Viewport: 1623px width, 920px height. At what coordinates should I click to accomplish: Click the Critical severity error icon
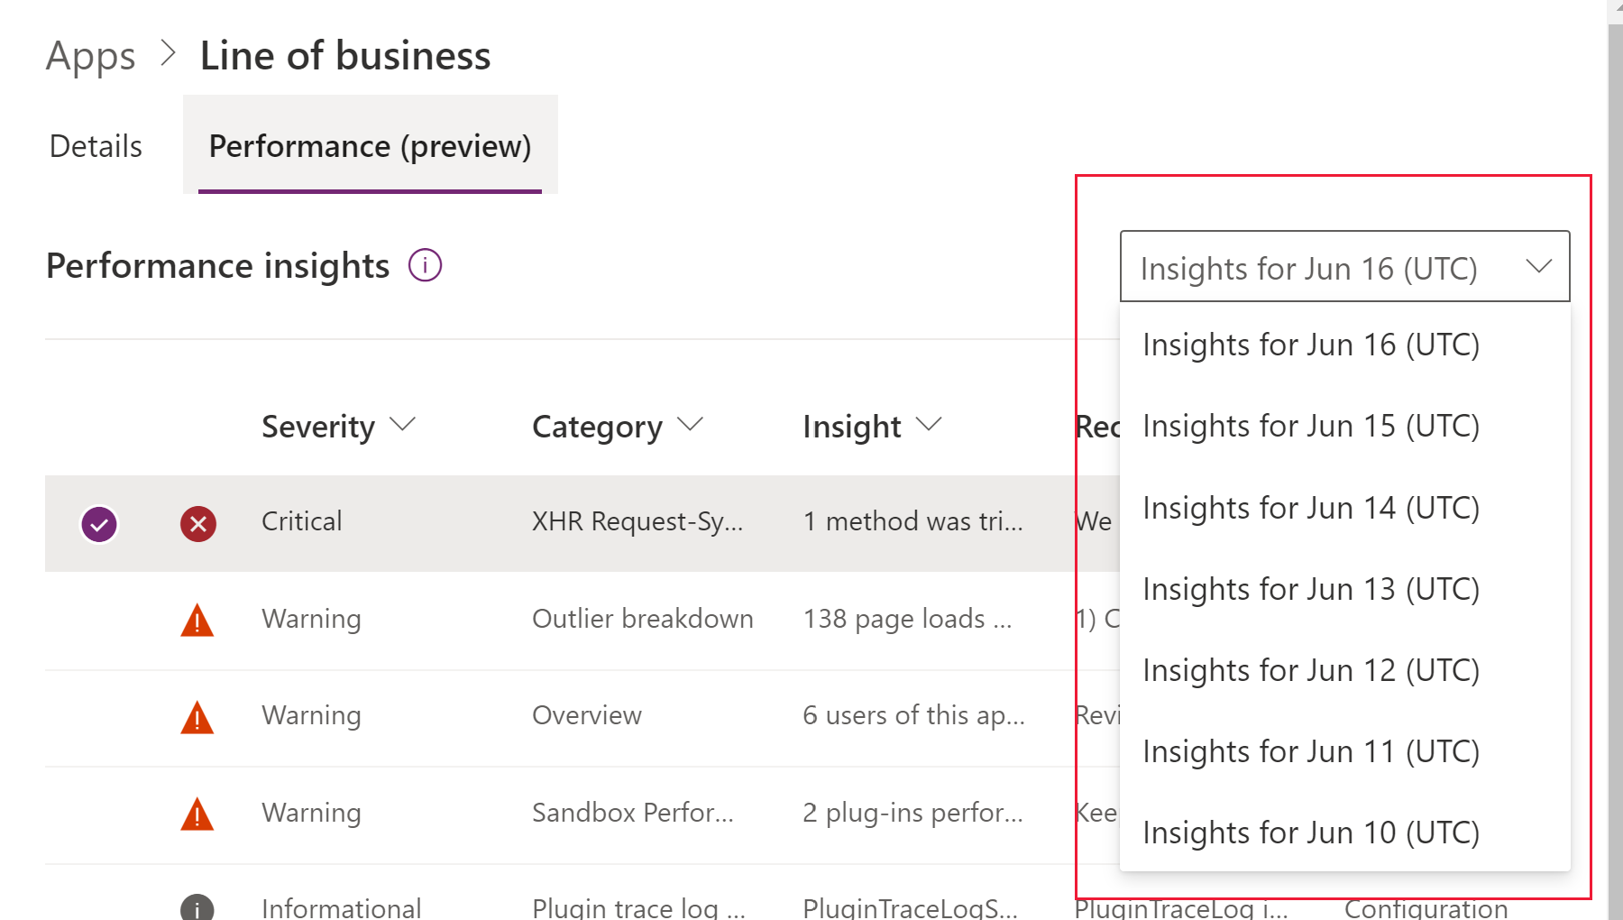point(197,523)
